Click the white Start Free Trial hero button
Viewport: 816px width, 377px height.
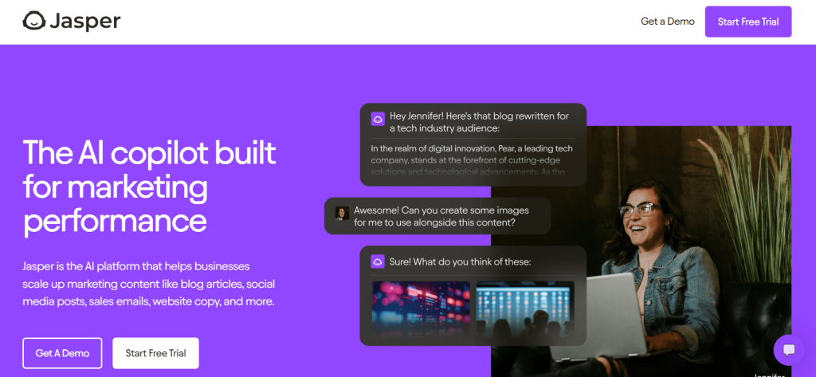155,353
